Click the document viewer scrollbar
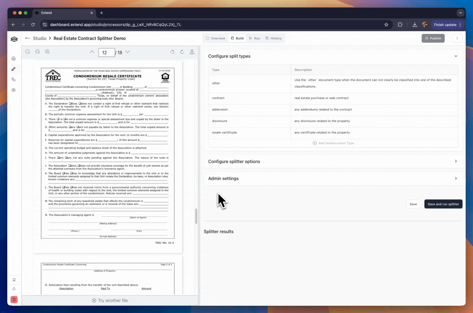Viewport: 473px width, 313px height. (x=196, y=216)
